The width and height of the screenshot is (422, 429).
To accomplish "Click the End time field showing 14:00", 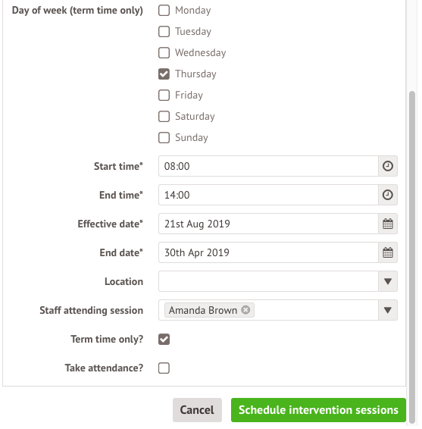I will point(268,195).
